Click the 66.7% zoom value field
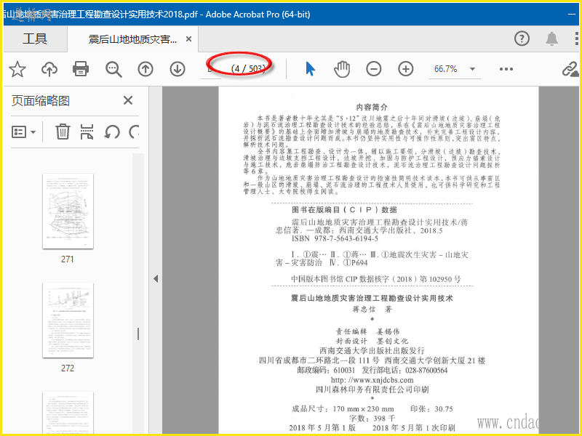The image size is (582, 436). [446, 69]
